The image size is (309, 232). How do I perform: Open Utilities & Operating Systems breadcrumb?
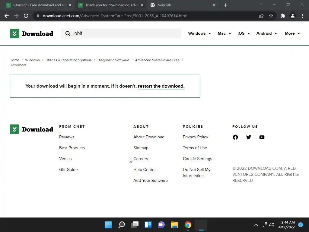pos(68,60)
